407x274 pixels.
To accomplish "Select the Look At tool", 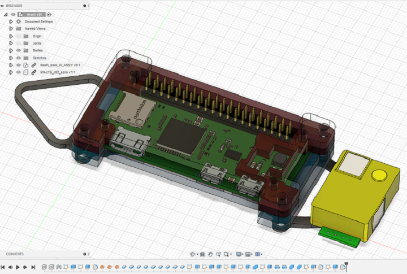I will [203, 254].
